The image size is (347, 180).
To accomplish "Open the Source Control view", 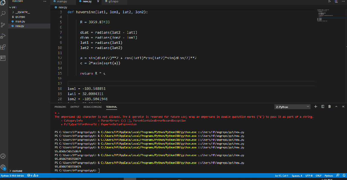I will [x=3, y=25].
